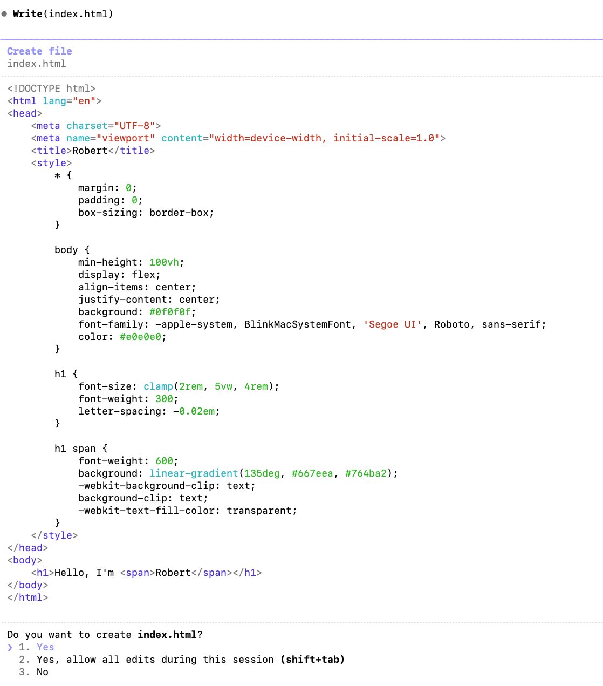This screenshot has height=686, width=603.
Task: Click the title tag containing Robert
Action: 93,151
